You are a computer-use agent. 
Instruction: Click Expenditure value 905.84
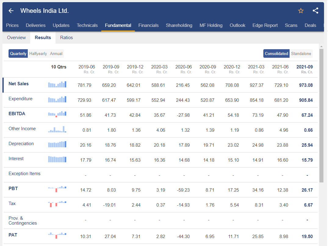tap(306, 100)
